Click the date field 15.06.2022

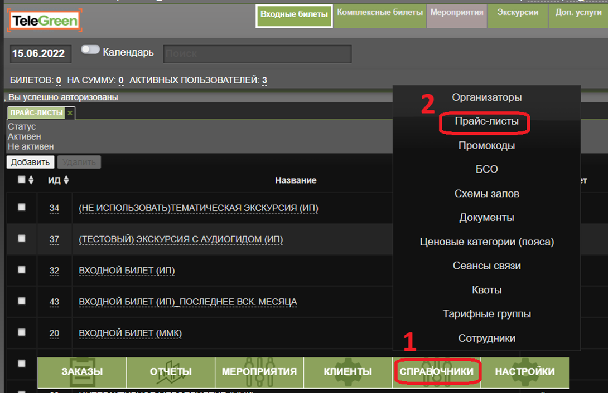[38, 54]
